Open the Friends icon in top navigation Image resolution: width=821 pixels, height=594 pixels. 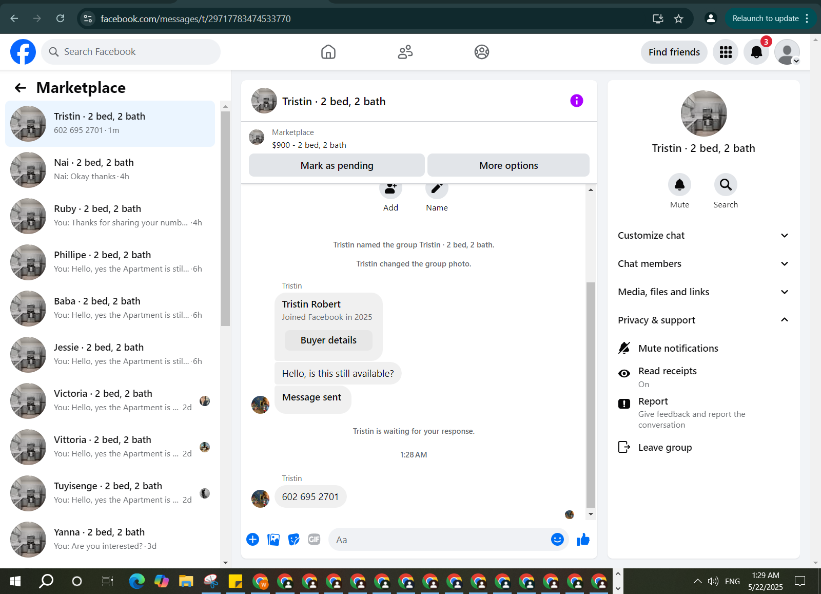(405, 52)
